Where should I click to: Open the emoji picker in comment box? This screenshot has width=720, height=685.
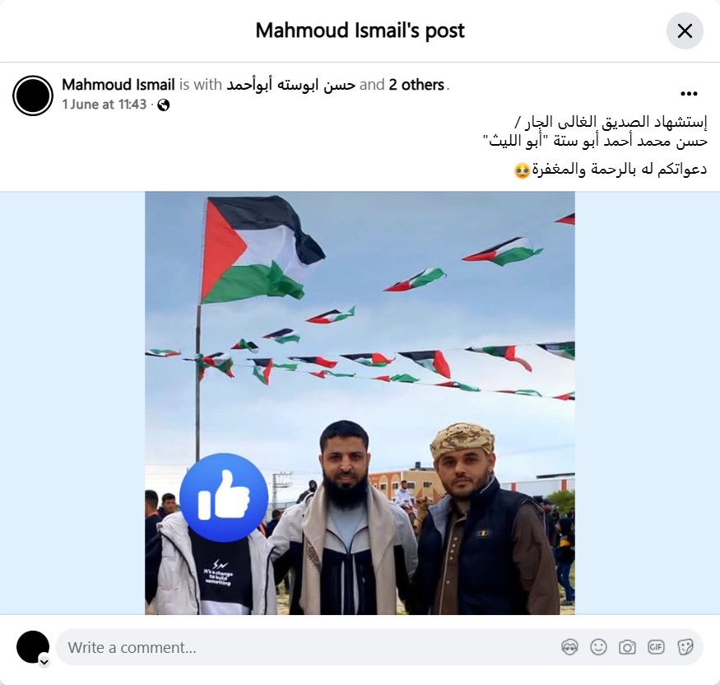(x=598, y=647)
